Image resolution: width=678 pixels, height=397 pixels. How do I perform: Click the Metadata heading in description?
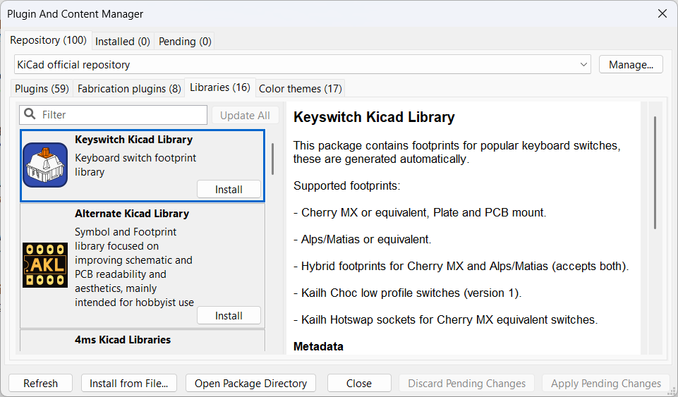point(318,346)
